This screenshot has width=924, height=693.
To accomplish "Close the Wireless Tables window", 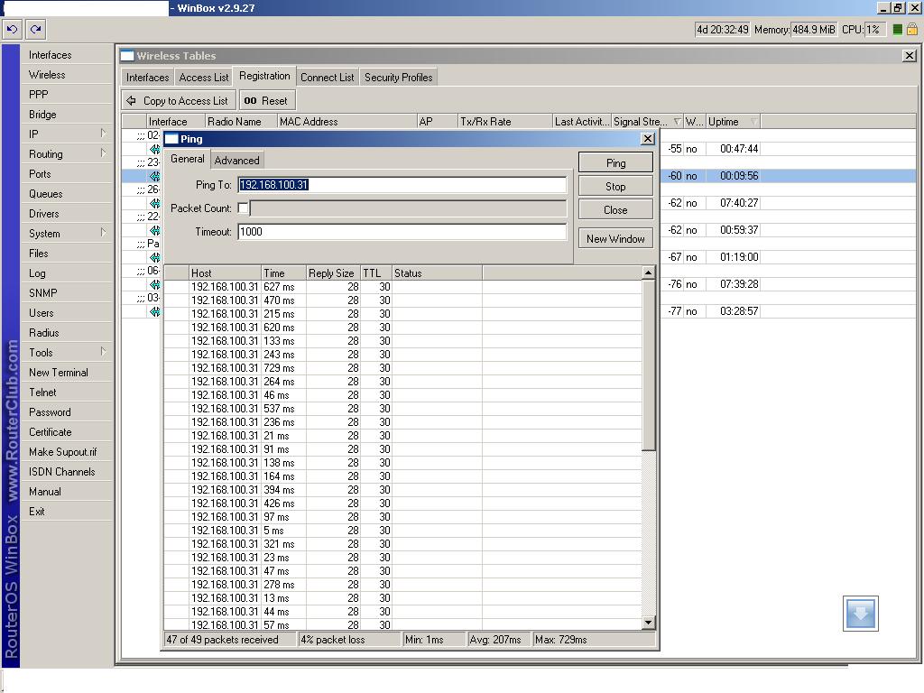I will pyautogui.click(x=910, y=55).
